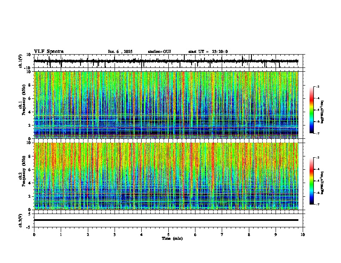Click the "4" kHz tick on ch.1 frequency axis

pyautogui.click(x=30, y=112)
